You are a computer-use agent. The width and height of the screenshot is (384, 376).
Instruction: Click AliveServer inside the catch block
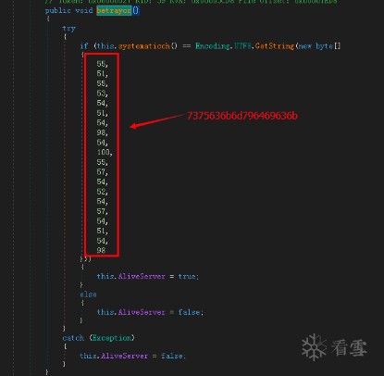tap(124, 356)
